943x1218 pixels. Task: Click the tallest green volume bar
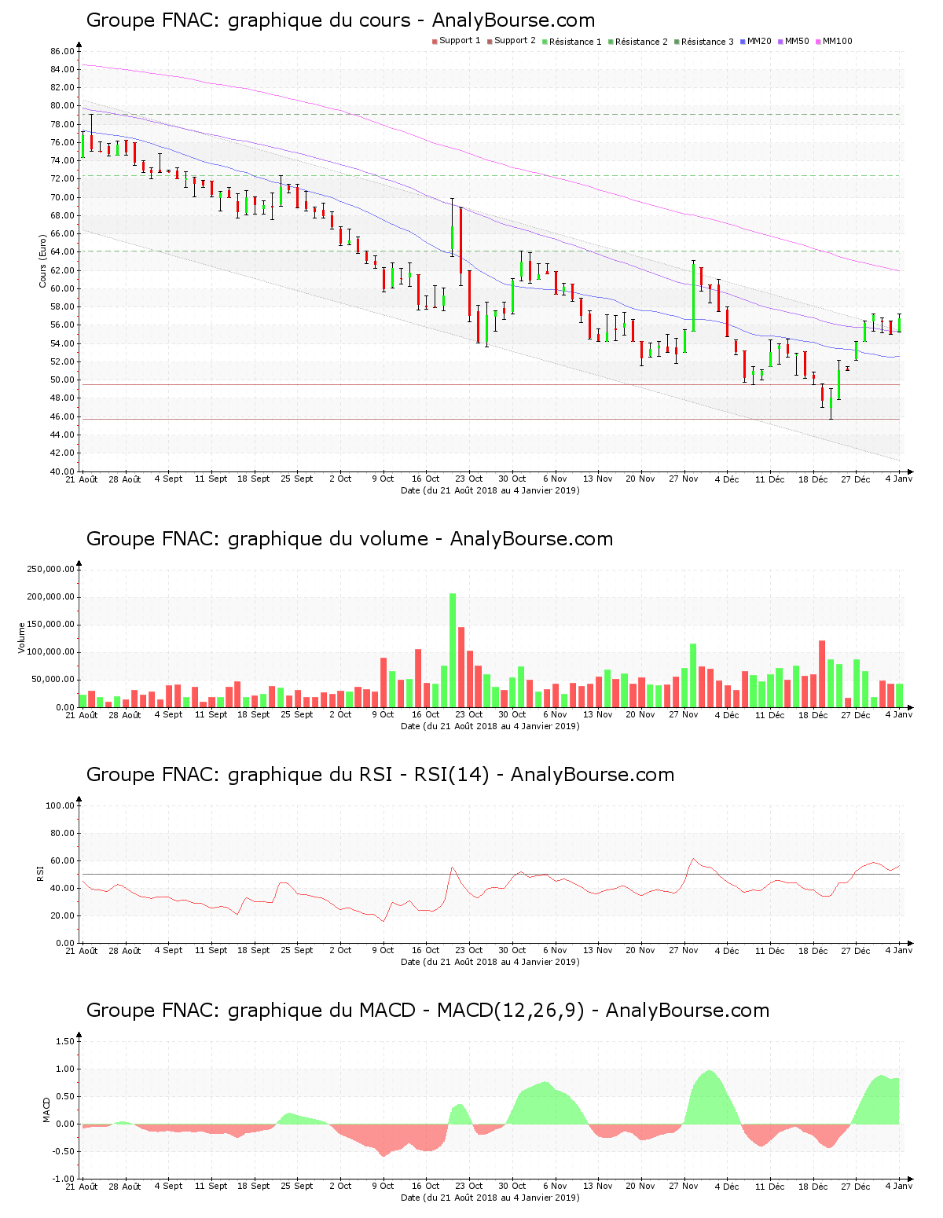pos(453,650)
